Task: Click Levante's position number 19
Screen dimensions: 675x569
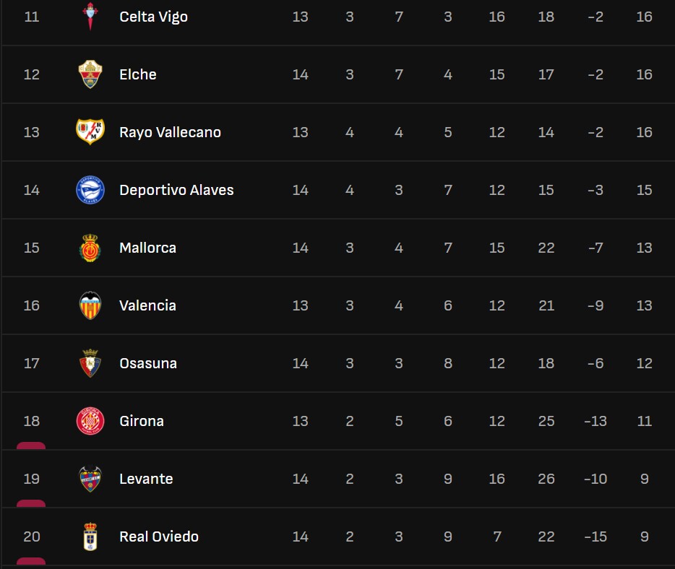Action: click(32, 479)
